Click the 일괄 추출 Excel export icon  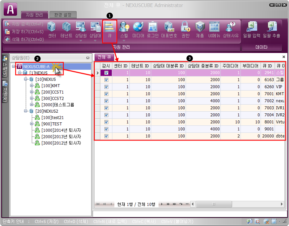[271, 30]
